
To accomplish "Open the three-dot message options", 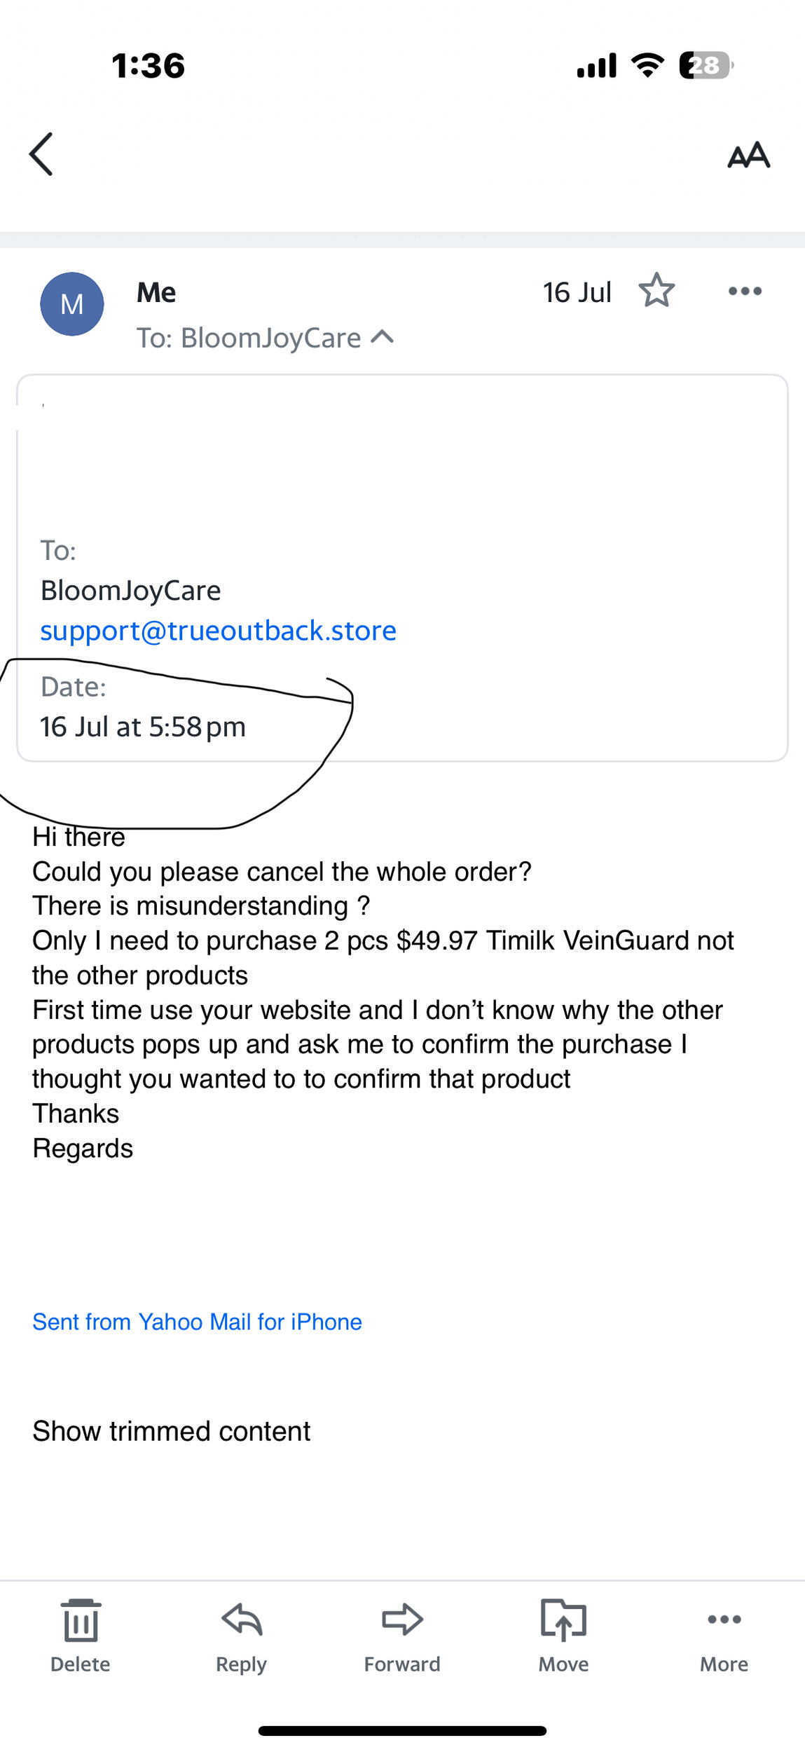I will click(x=745, y=291).
